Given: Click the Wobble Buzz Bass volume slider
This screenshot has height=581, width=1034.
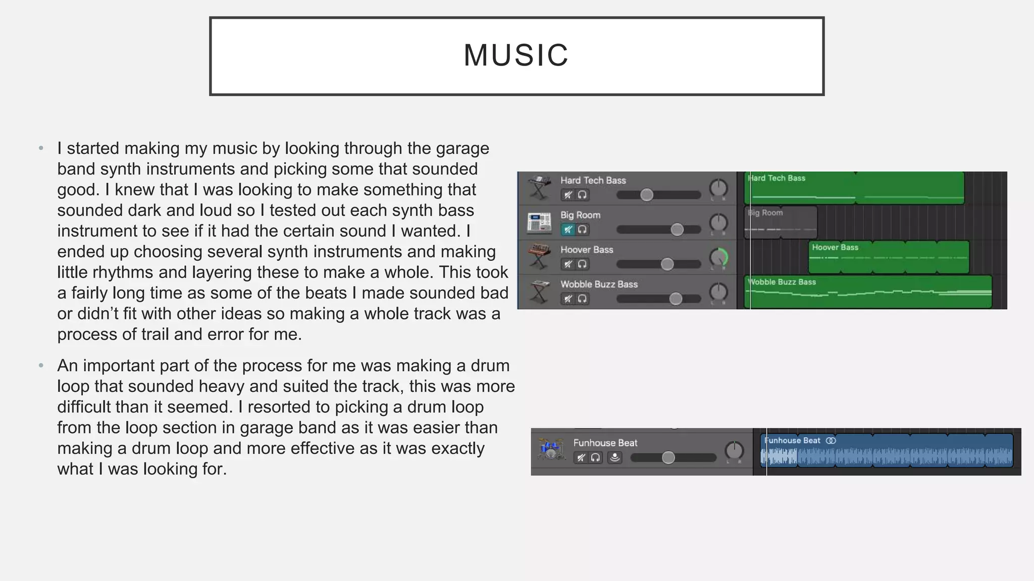Looking at the screenshot, I should tap(659, 299).
